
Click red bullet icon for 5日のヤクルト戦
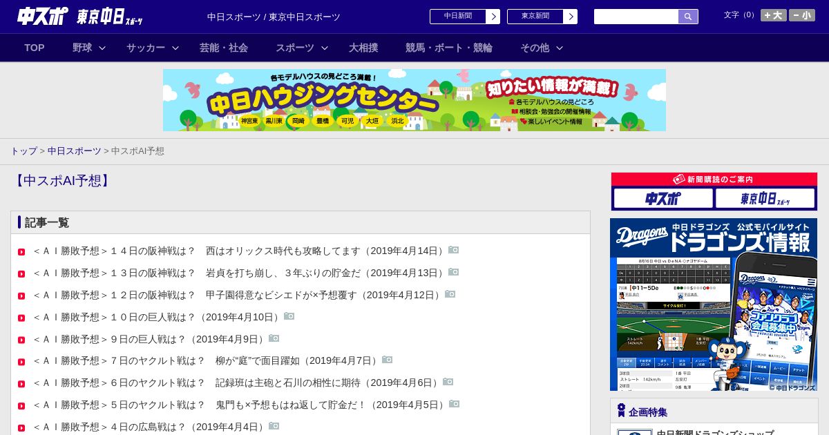tap(21, 406)
